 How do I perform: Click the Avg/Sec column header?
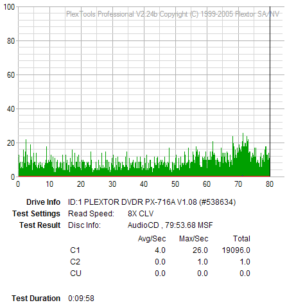(152, 239)
